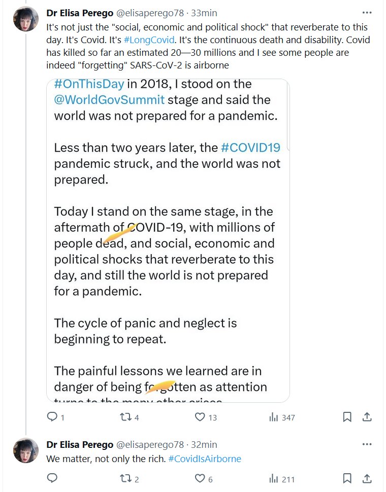Reply to the first tweet
This screenshot has width=386, height=492.
[52, 417]
